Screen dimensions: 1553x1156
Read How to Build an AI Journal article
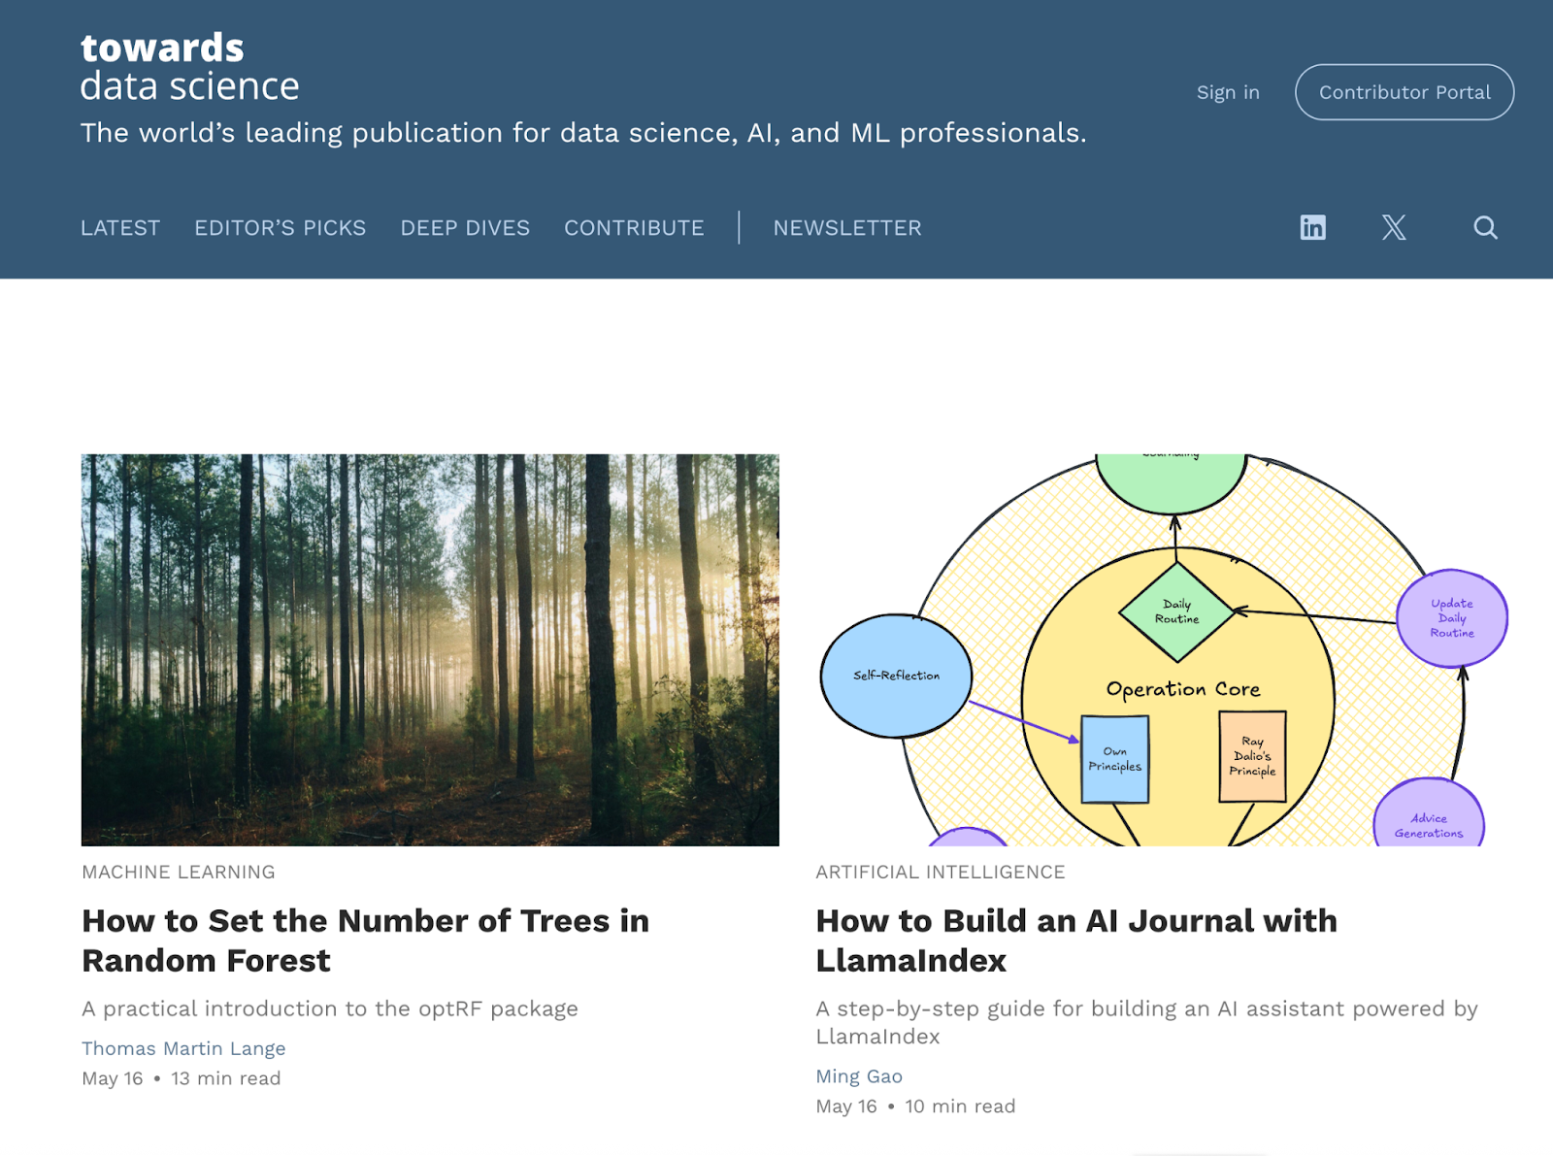click(1075, 940)
